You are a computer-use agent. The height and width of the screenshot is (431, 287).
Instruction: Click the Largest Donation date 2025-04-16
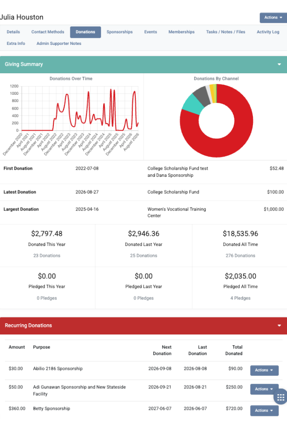click(x=87, y=209)
